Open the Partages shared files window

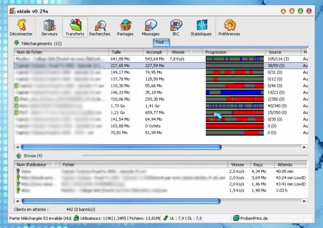pos(125,28)
